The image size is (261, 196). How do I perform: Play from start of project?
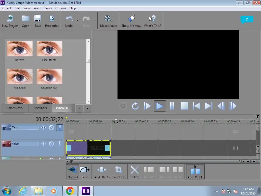click(147, 106)
